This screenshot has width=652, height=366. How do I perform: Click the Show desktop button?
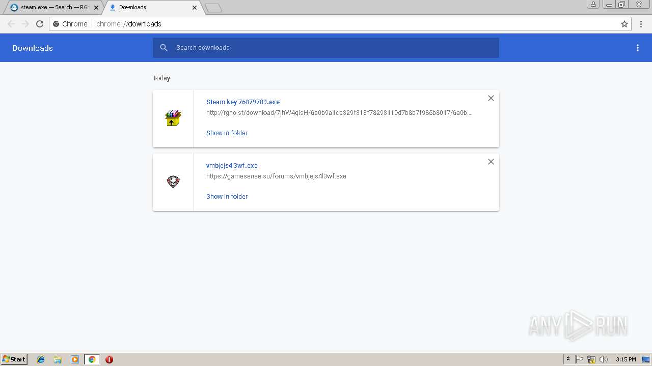pyautogui.click(x=646, y=359)
